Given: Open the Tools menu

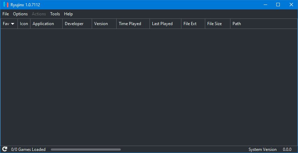Looking at the screenshot, I should click(55, 14).
